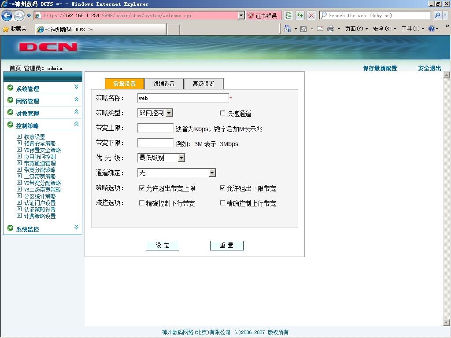Open the 优先级 dropdown (最低级别)

[161, 158]
